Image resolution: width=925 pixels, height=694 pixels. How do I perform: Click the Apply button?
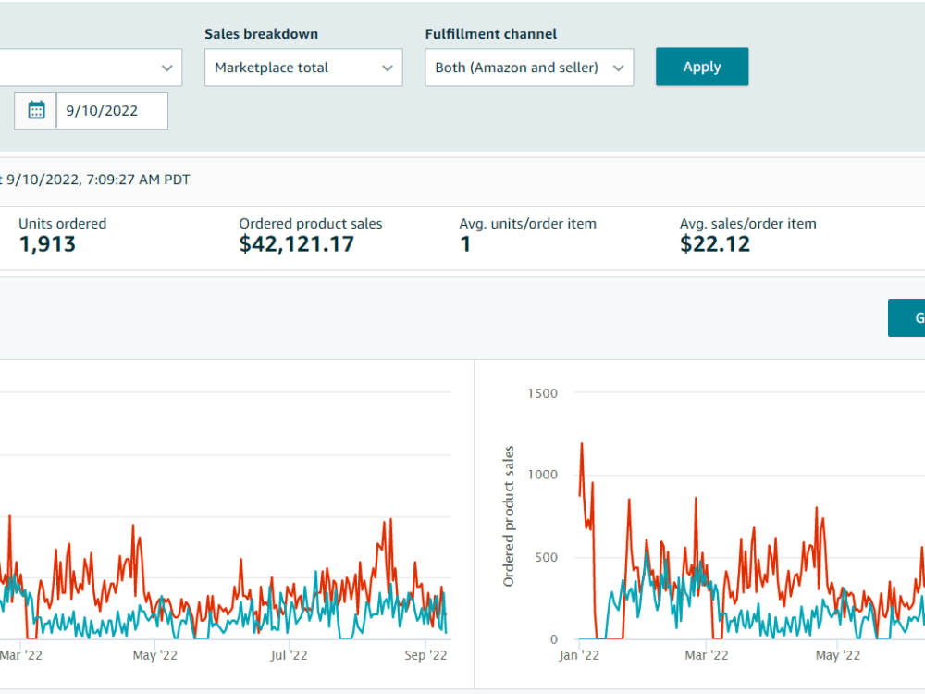(x=702, y=67)
